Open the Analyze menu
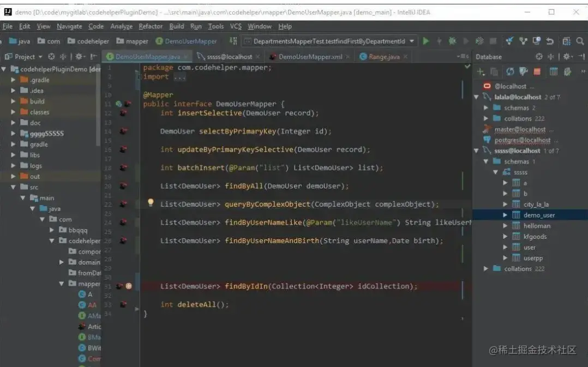This screenshot has width=588, height=367. 121,26
